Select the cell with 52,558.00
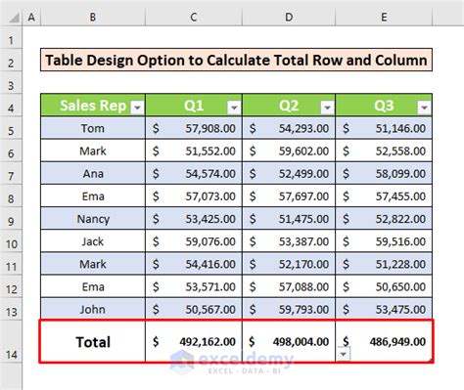 (384, 151)
